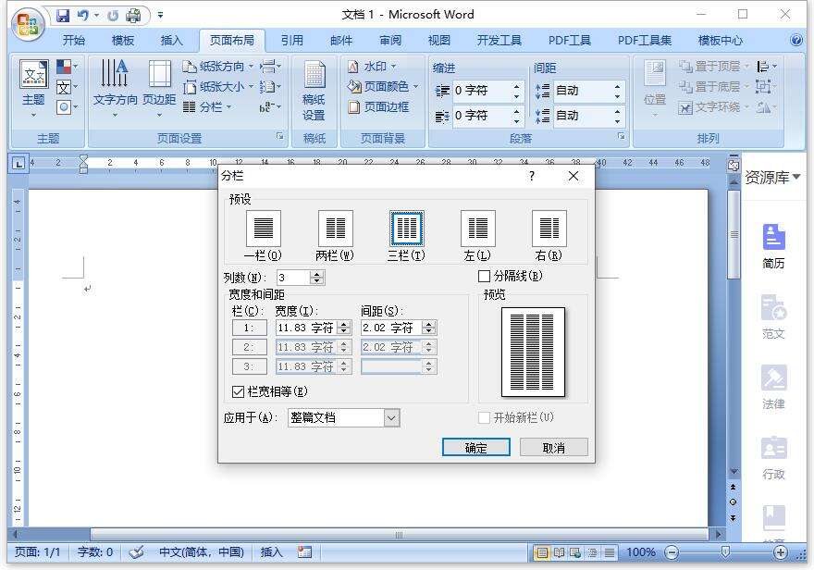Open Text Direction (文字方向) options
Screen dimensions: 814x570
[x=115, y=88]
